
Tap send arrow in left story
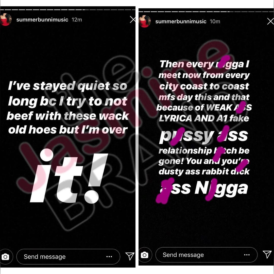[130, 256]
